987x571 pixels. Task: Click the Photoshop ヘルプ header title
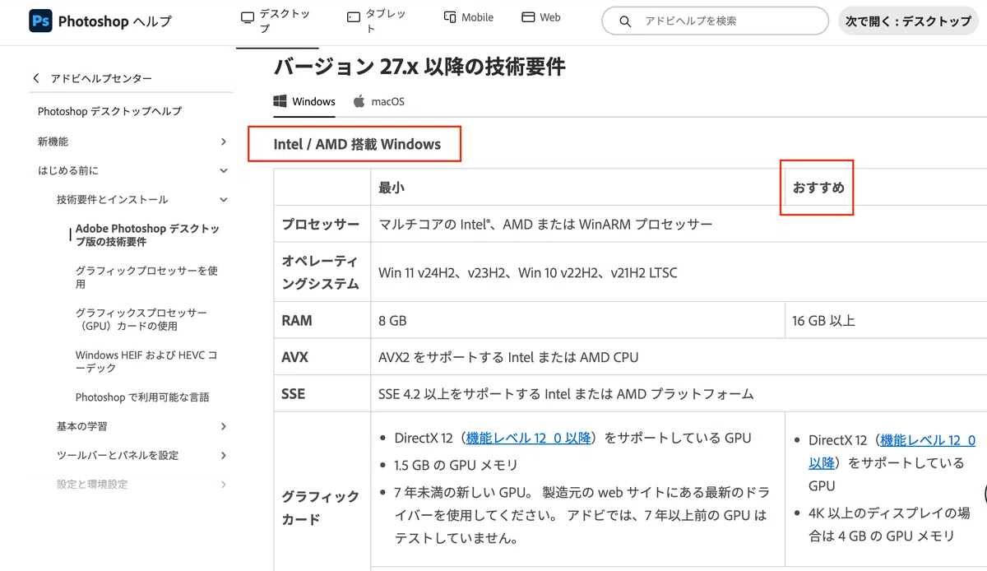click(114, 21)
